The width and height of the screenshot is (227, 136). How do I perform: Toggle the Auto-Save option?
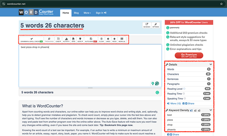[91, 40]
